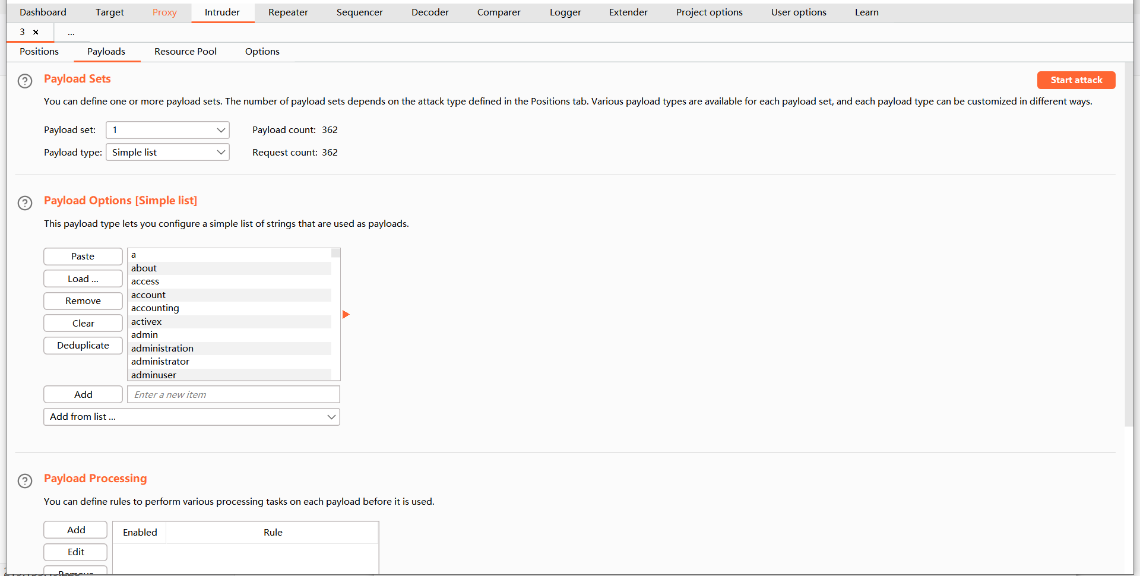Switch to the Dashboard tab
1140x576 pixels.
pyautogui.click(x=43, y=12)
